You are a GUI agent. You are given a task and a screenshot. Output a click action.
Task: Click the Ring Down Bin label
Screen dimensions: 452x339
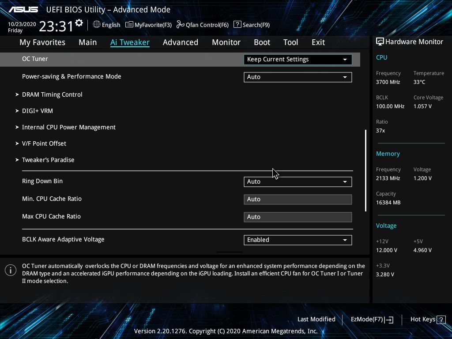point(42,181)
